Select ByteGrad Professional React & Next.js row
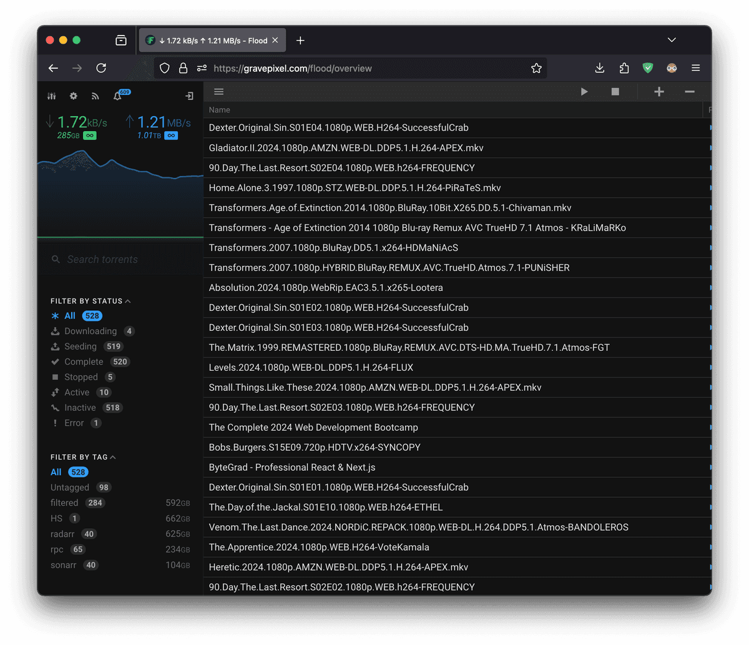The width and height of the screenshot is (749, 645). click(458, 468)
